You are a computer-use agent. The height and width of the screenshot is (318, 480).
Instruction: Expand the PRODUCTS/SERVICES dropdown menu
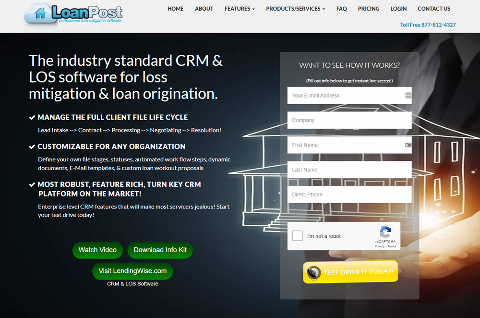pyautogui.click(x=295, y=9)
